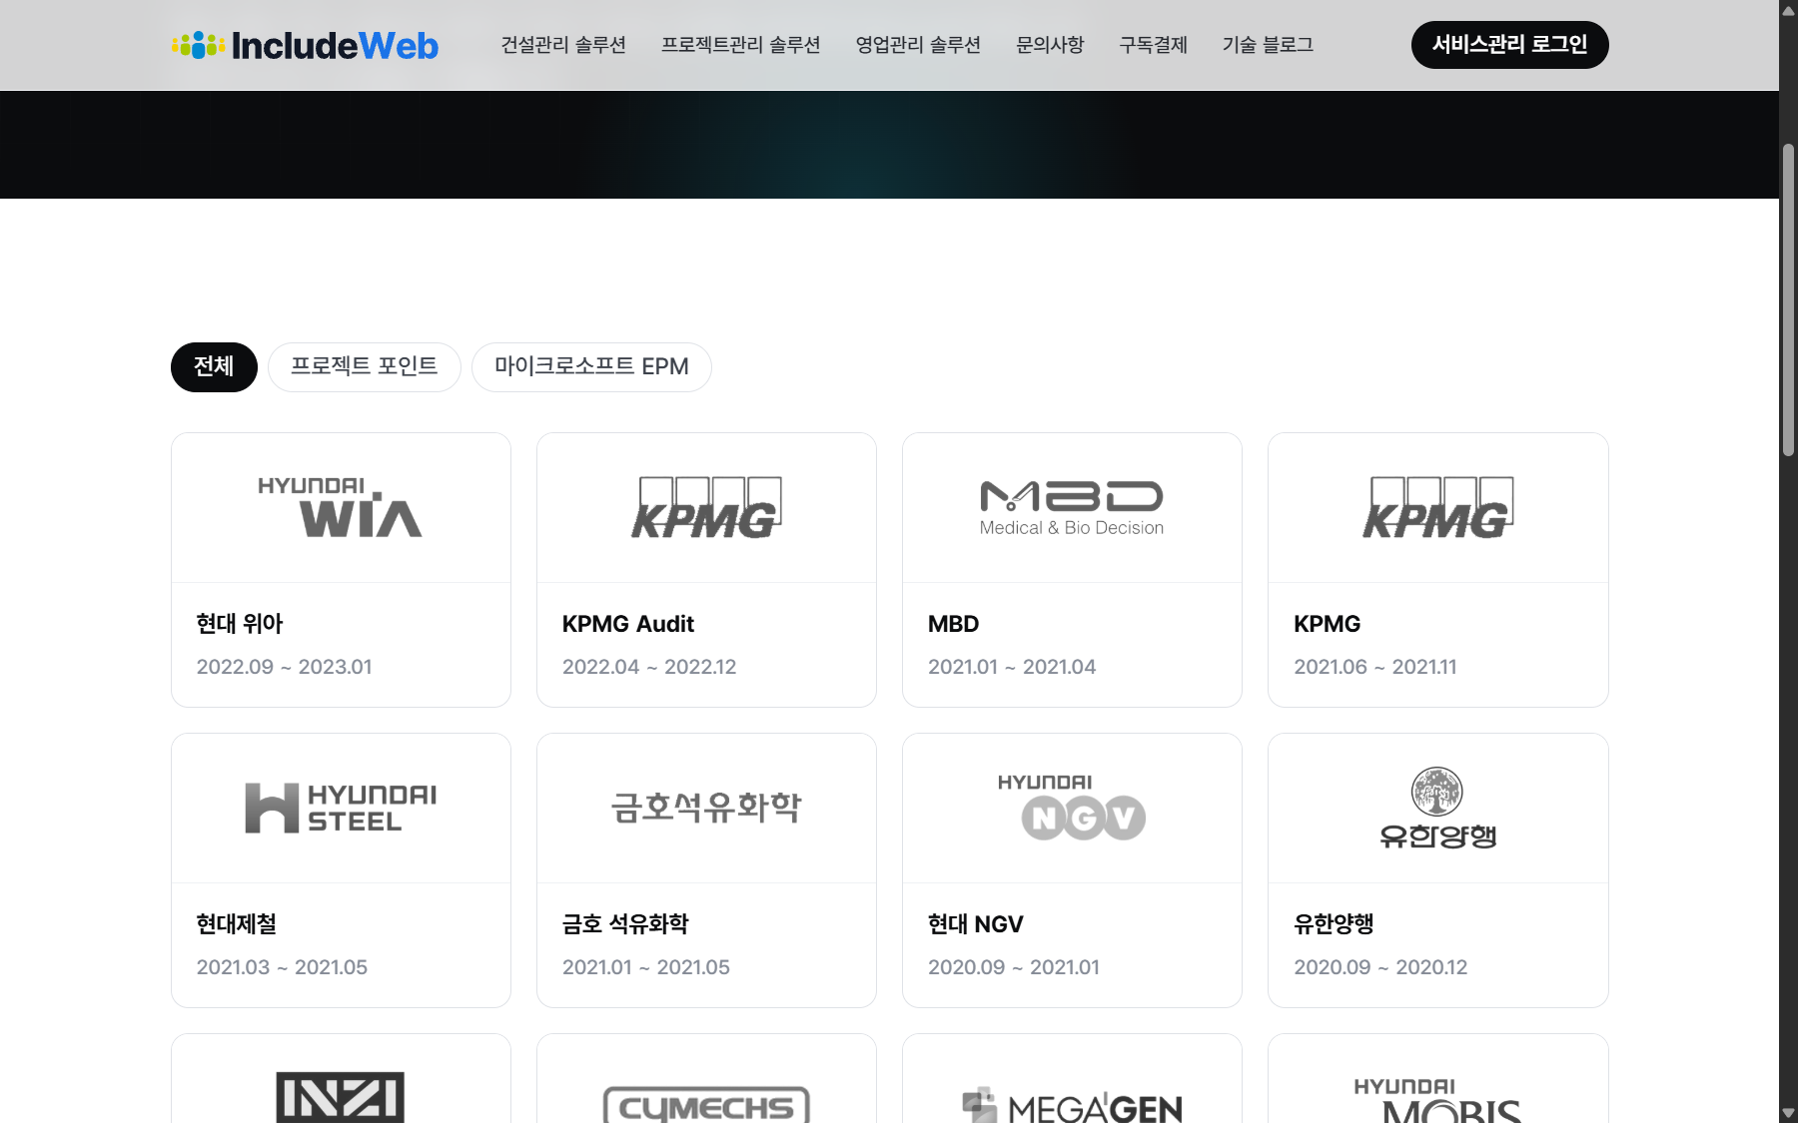The image size is (1798, 1123).
Task: Click KPMG logo in KPMG Audit card
Action: pyautogui.click(x=706, y=507)
